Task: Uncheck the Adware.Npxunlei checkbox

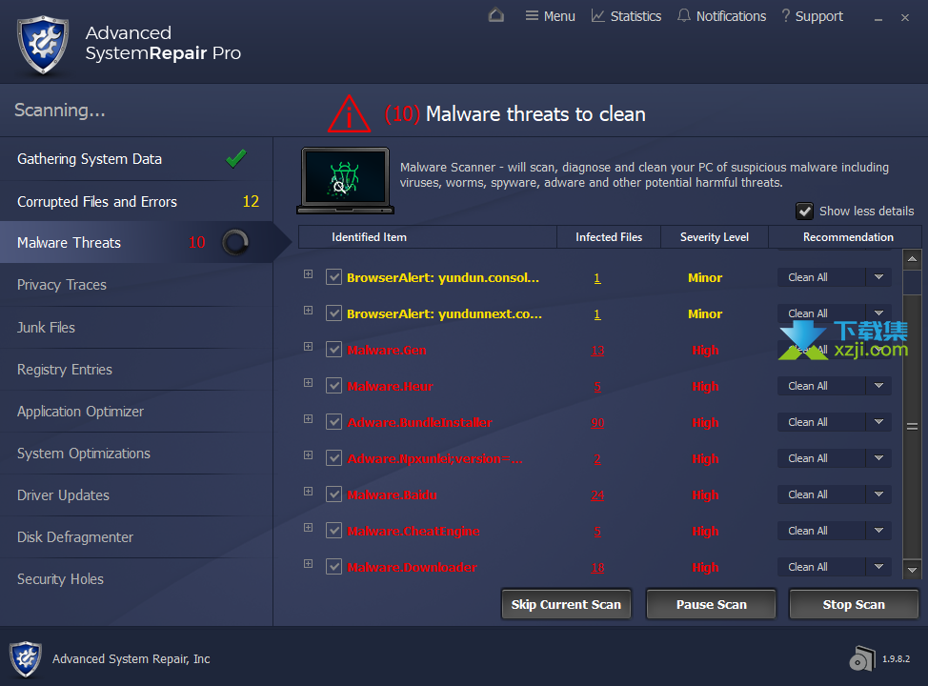Action: pyautogui.click(x=333, y=458)
